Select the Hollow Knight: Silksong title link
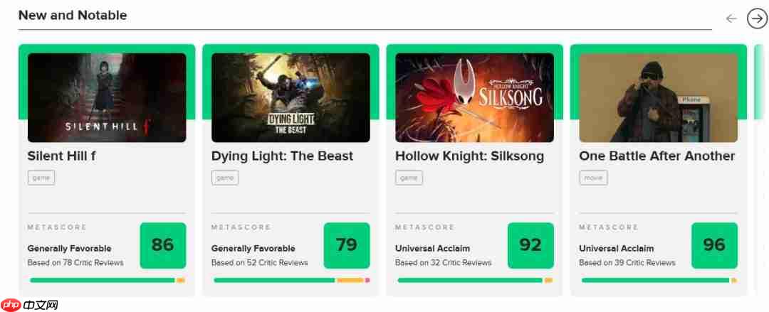The image size is (769, 312). [x=469, y=156]
